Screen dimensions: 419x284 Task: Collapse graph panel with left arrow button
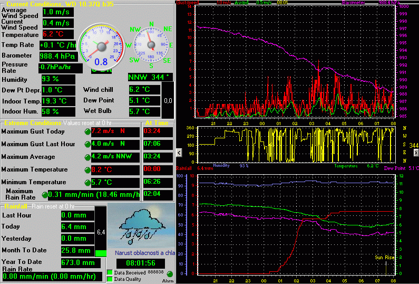[179, 152]
